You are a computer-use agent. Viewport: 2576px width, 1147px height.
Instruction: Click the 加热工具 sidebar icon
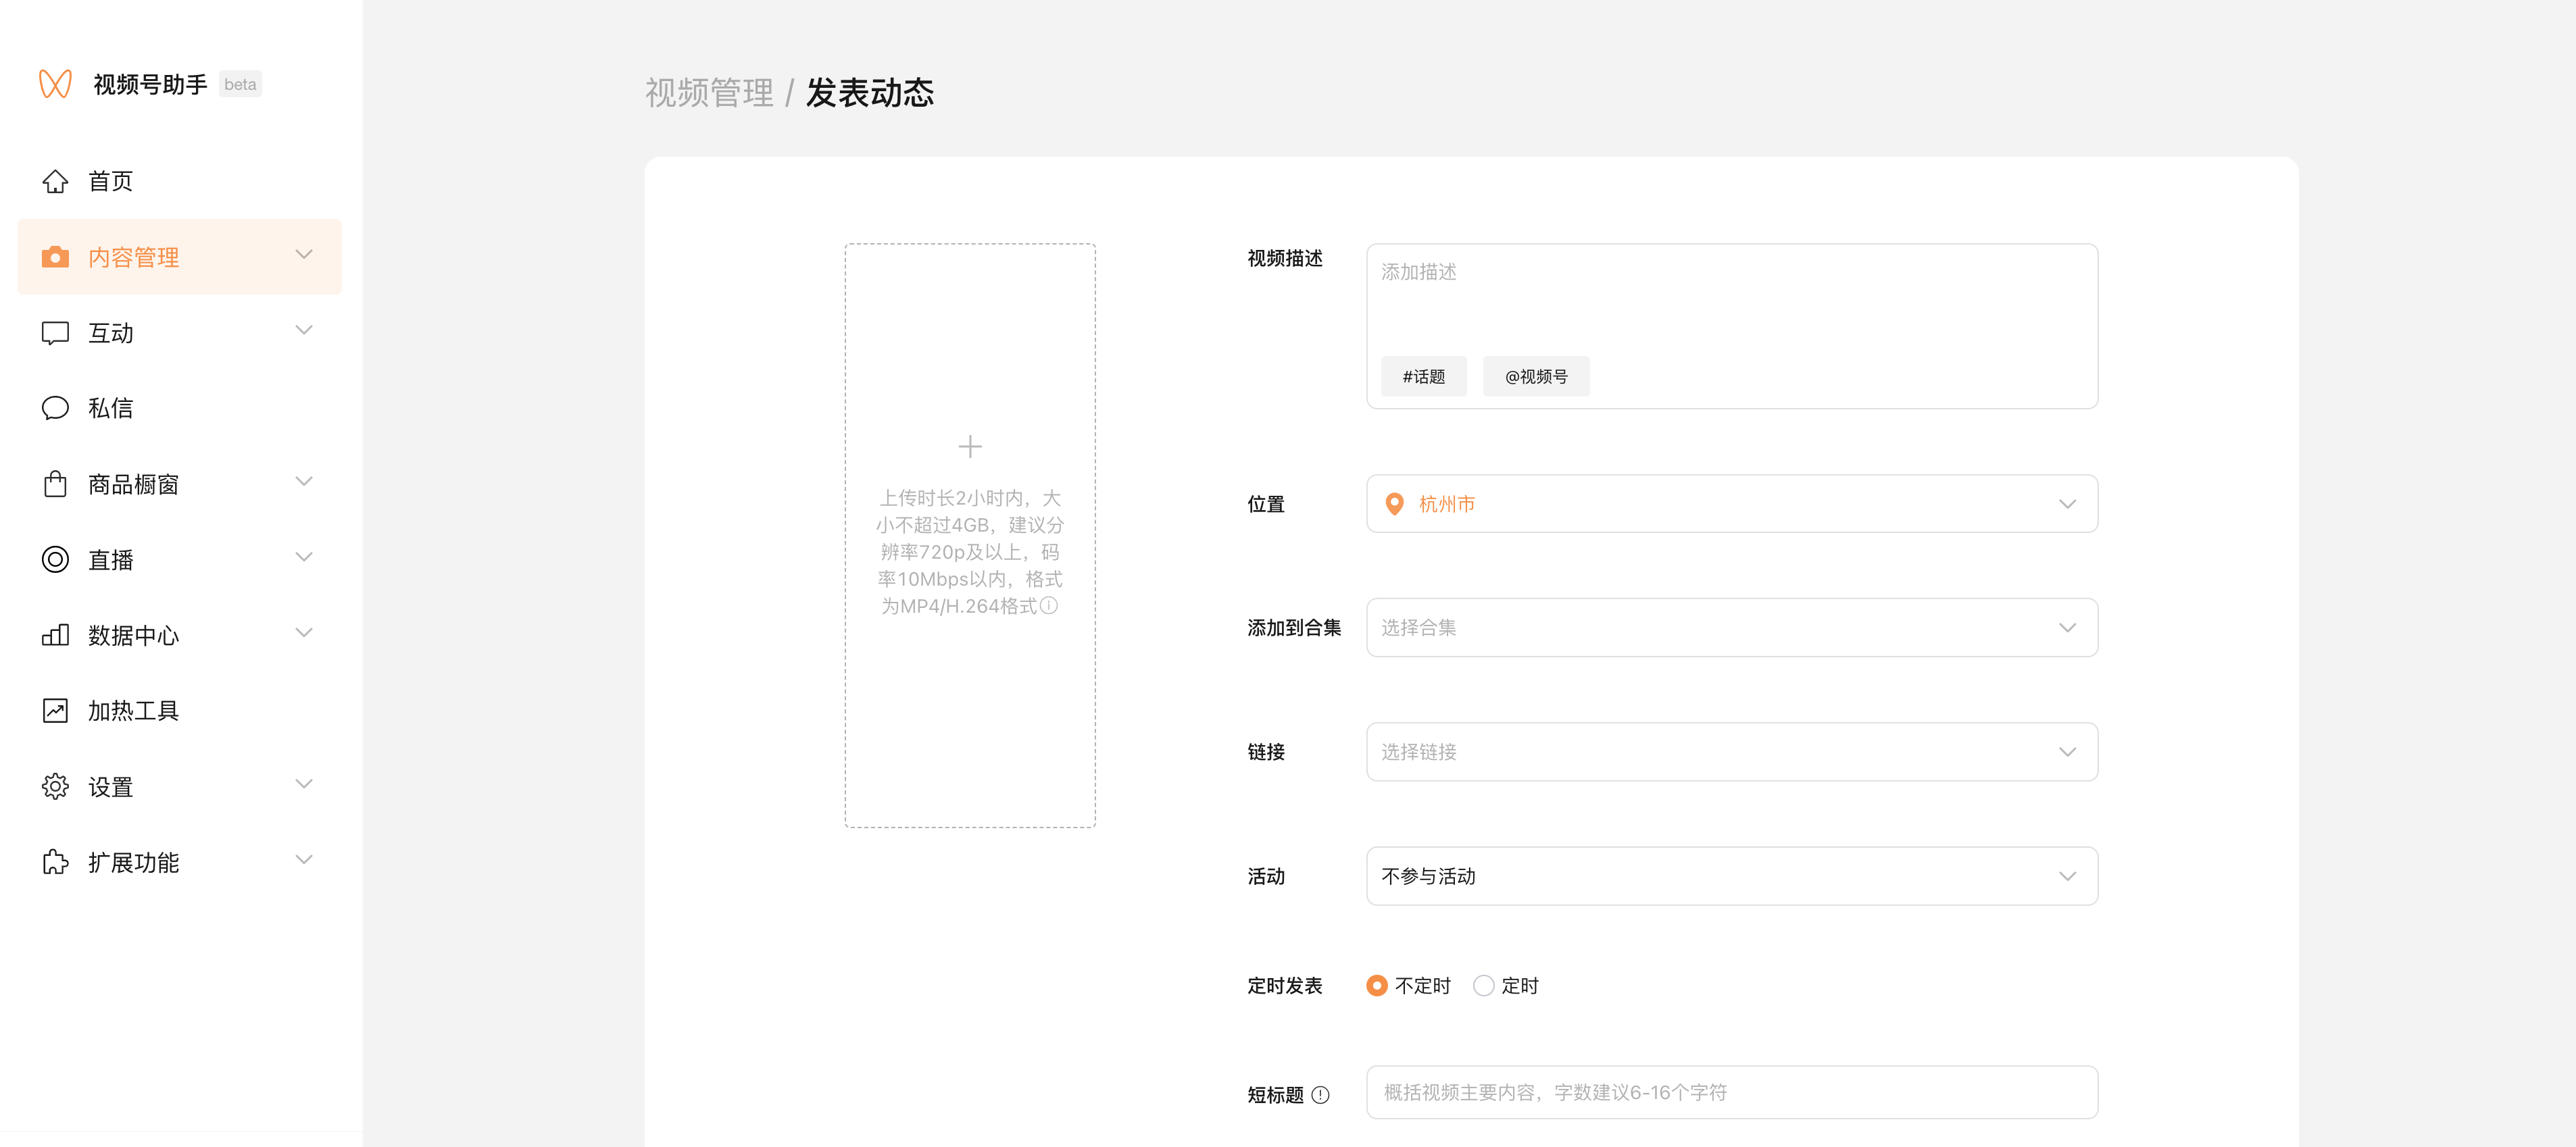(54, 710)
